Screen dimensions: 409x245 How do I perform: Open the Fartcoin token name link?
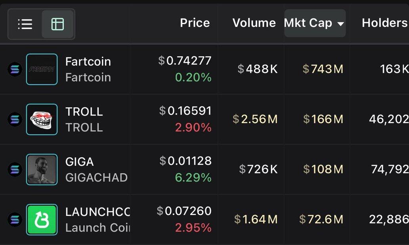88,61
